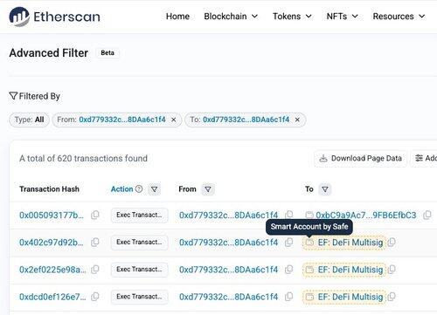
Task: Open the NFTs dropdown menu
Action: 343,17
